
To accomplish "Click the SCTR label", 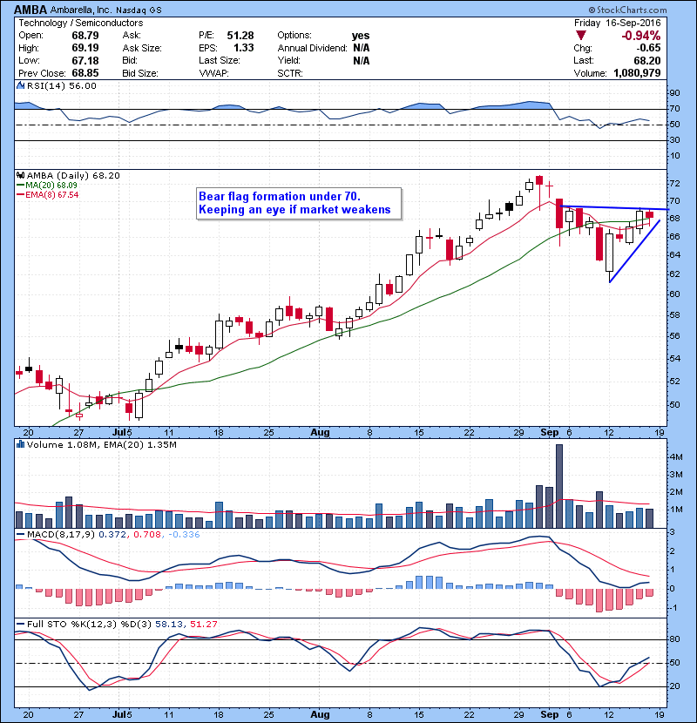I will tap(290, 73).
